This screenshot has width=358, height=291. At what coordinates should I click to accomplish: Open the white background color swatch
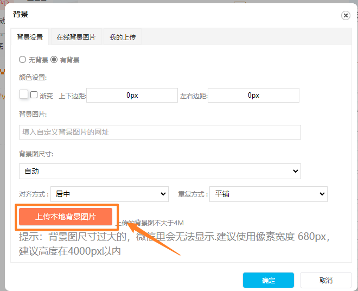coord(23,94)
